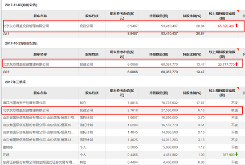Click '北京东方君盛投资管理有限公司' in the 2017-10-23 table
Screen dimensions: 245x165
26,64
